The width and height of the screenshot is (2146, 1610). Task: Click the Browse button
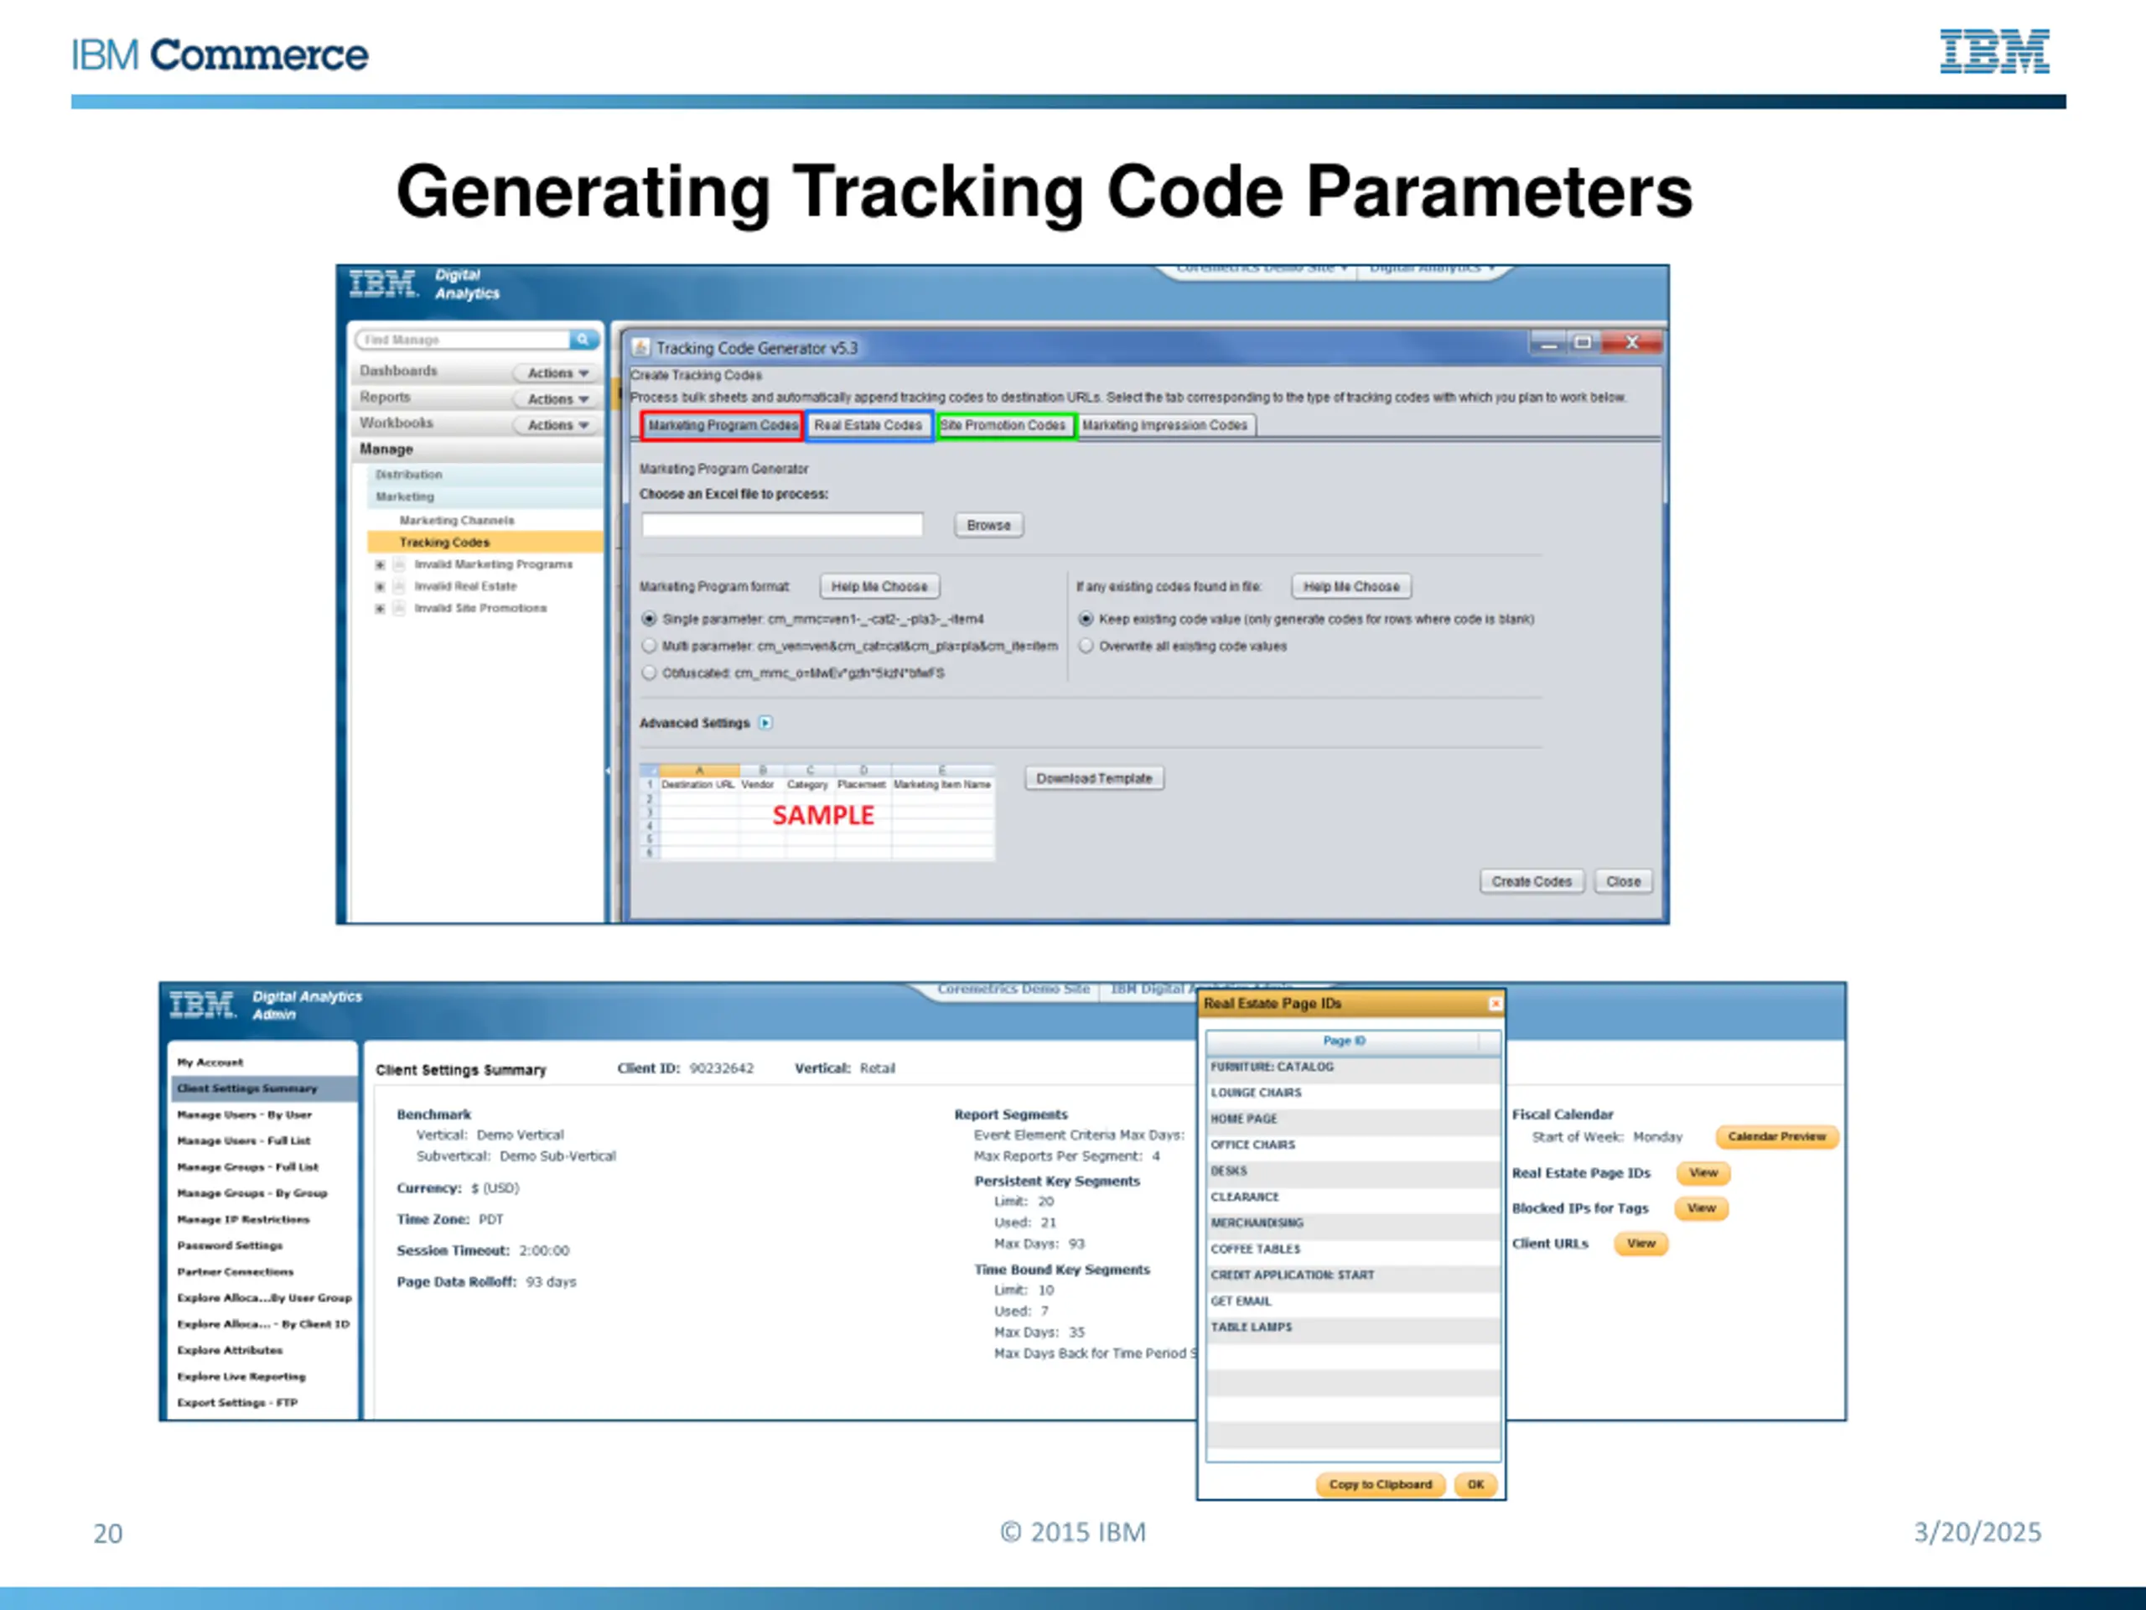point(988,525)
